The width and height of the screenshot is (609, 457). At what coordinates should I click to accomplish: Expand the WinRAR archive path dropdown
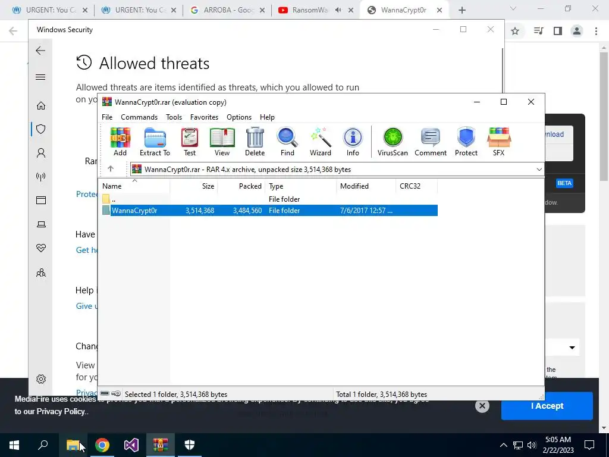[539, 170]
